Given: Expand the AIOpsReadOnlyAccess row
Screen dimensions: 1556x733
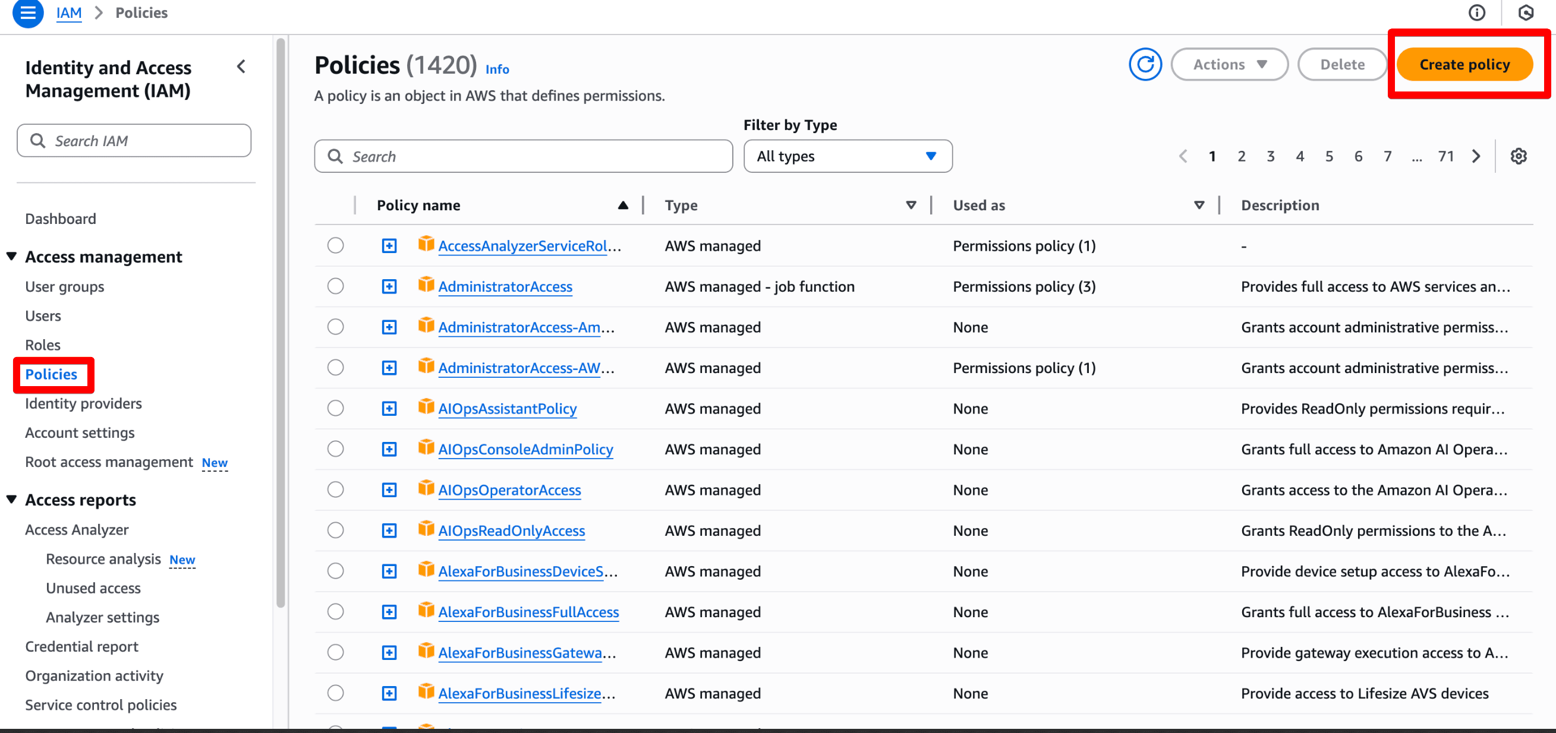Looking at the screenshot, I should click(390, 530).
